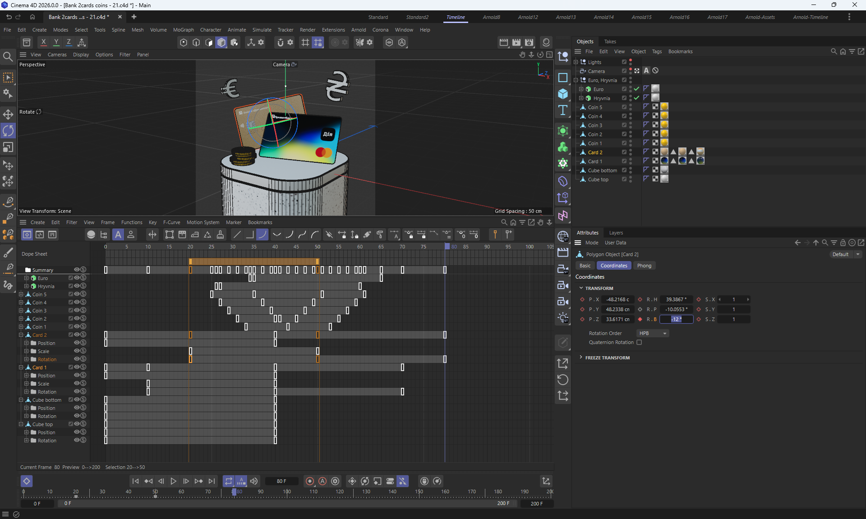Viewport: 866px width, 519px height.
Task: Open timeline search magnifier icon
Action: tap(504, 222)
